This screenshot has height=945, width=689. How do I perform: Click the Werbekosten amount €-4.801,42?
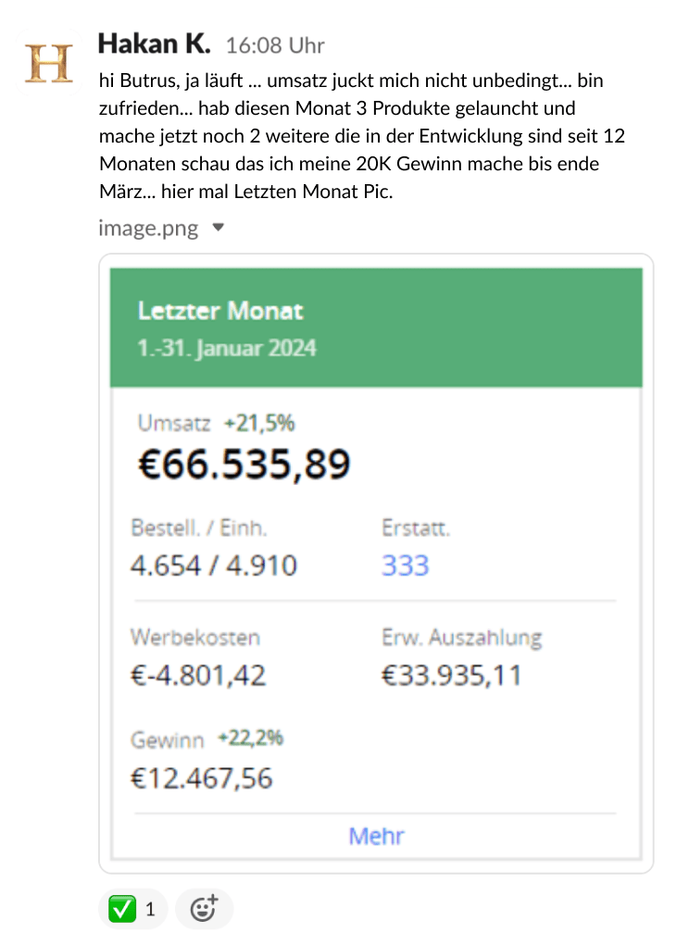(x=198, y=675)
